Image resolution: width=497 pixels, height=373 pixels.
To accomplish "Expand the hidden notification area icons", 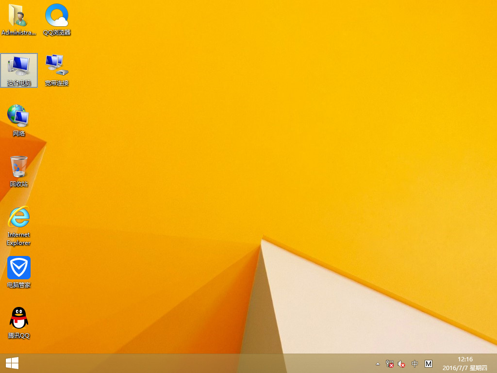I will pyautogui.click(x=378, y=363).
